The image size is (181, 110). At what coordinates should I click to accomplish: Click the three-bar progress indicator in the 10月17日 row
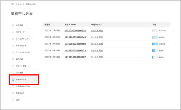[x=155, y=51]
